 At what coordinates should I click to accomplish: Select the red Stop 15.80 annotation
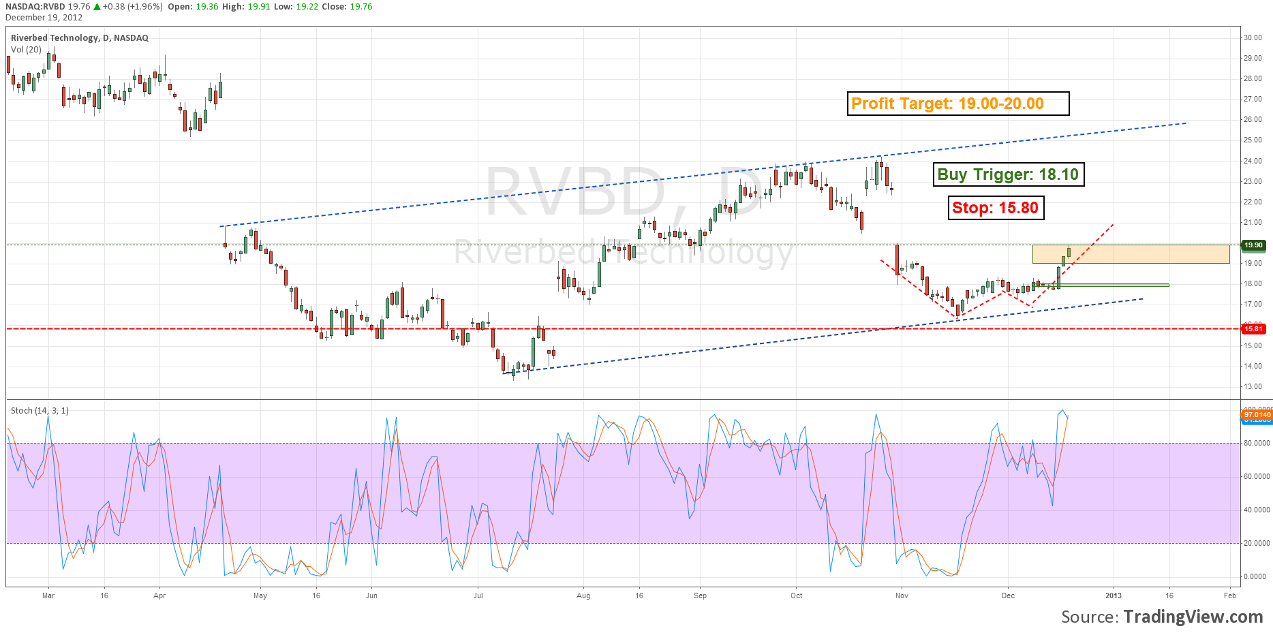coord(995,208)
